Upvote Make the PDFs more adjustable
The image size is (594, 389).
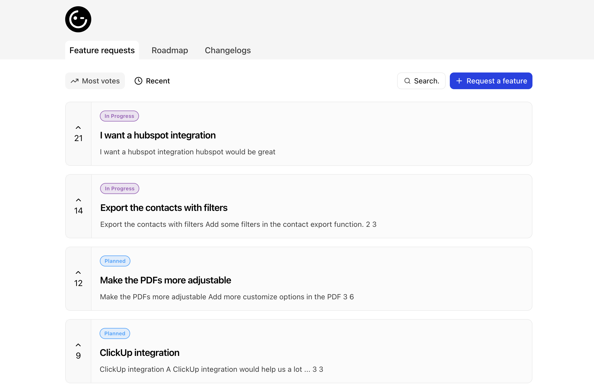click(78, 273)
